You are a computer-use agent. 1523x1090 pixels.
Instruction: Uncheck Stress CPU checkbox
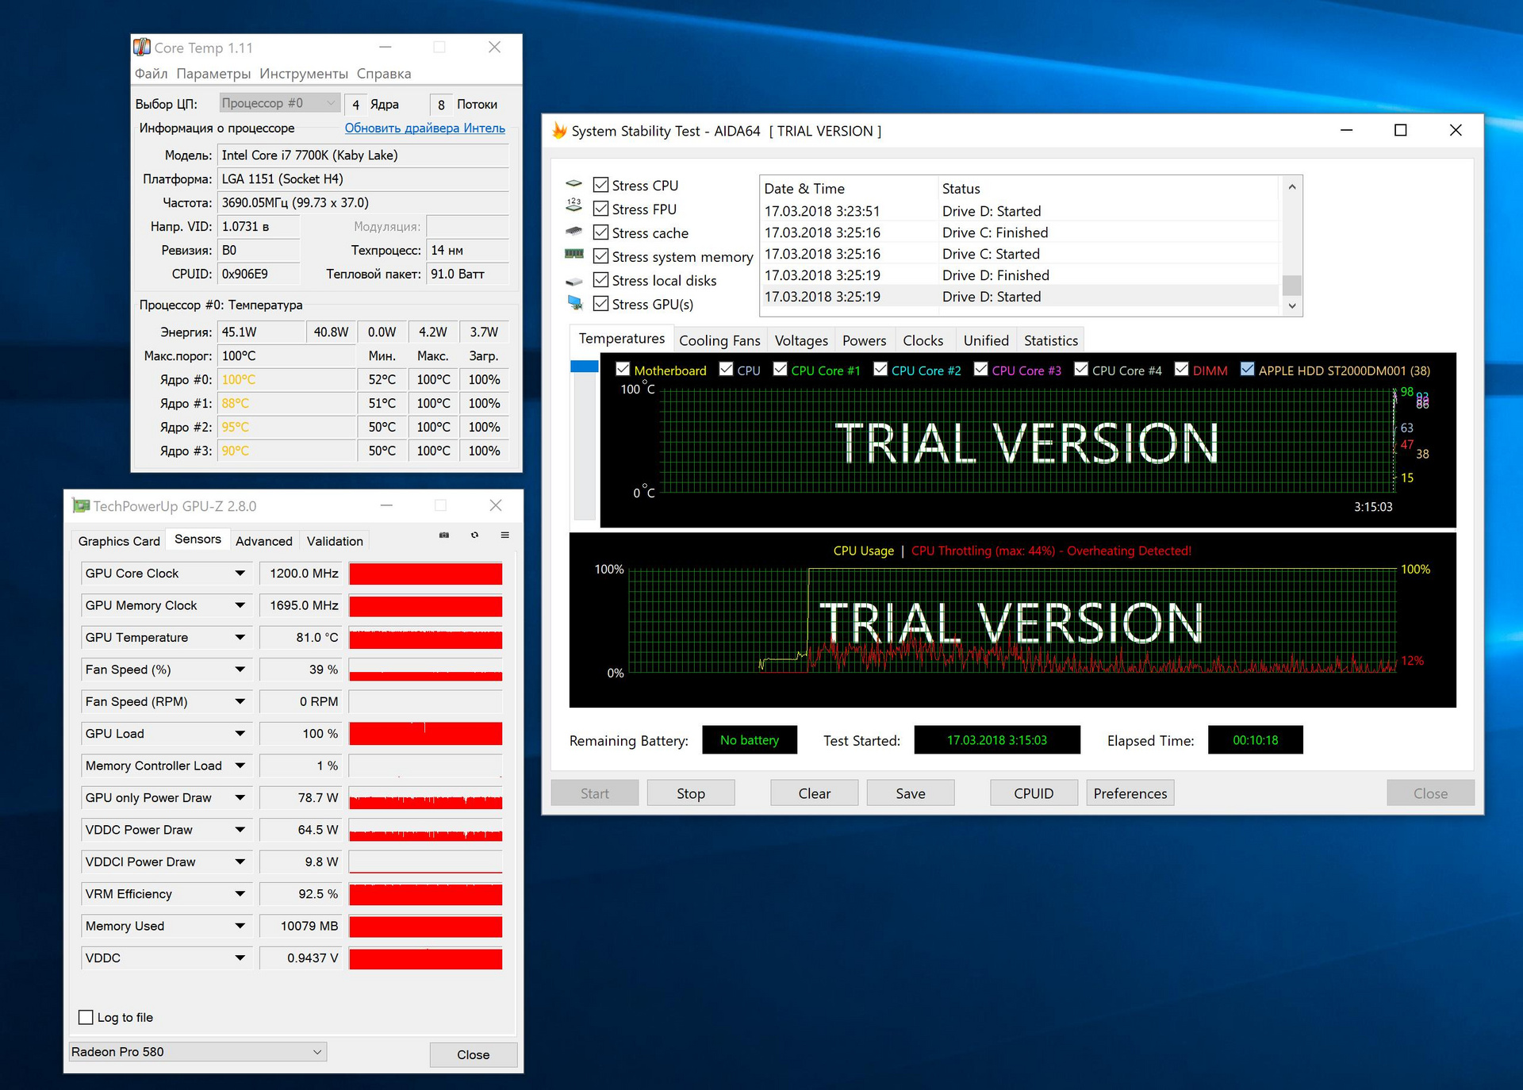[601, 185]
